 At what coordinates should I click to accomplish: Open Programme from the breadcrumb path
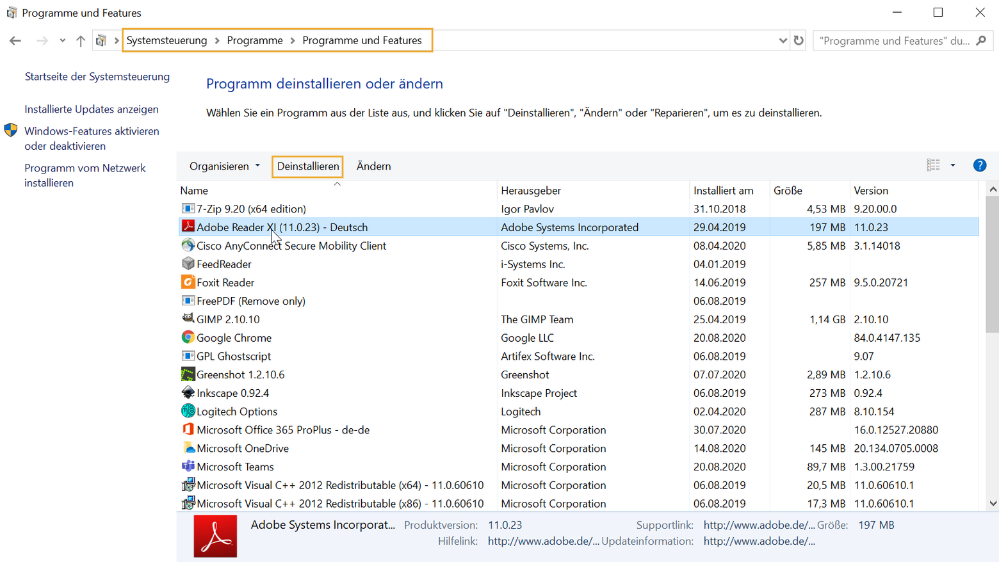[254, 40]
